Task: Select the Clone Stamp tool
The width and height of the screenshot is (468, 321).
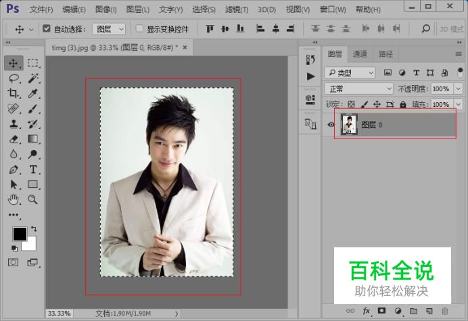Action: 14,124
